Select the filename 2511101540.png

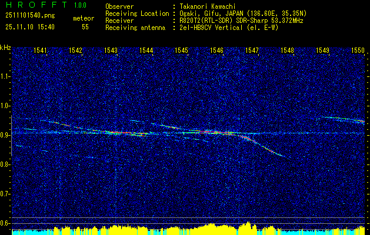click(30, 16)
